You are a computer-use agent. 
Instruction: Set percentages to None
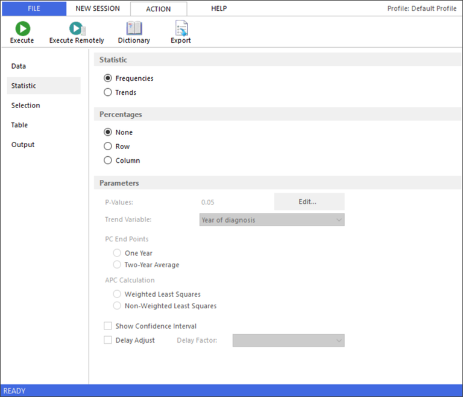click(x=108, y=132)
